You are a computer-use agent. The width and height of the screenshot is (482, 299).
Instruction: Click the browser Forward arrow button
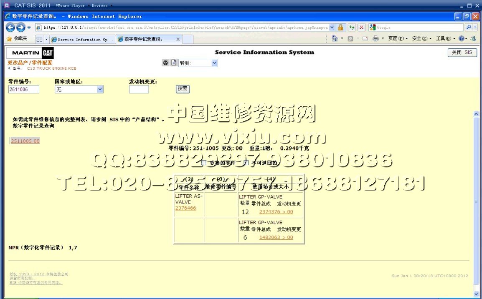pos(20,28)
